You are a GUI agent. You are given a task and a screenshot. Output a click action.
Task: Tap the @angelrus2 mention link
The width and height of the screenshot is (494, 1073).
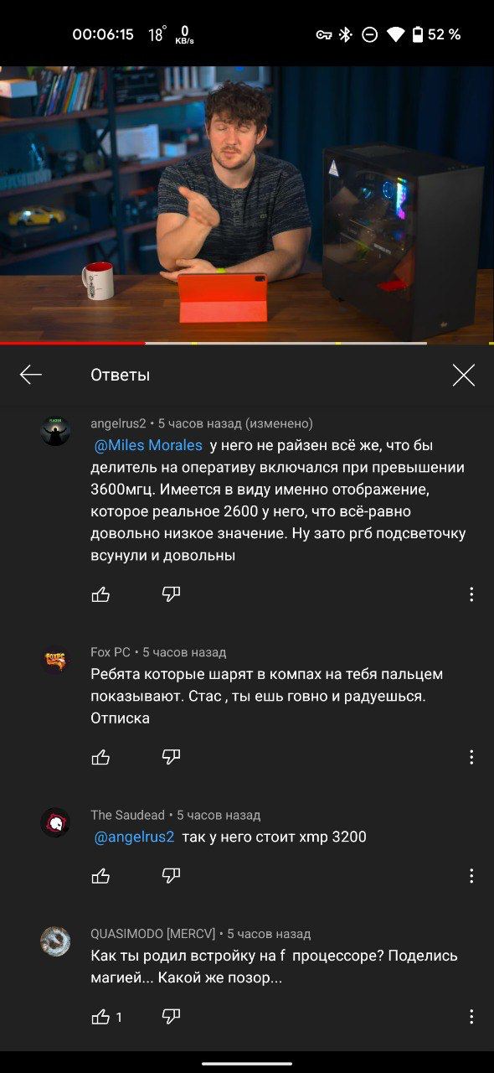pyautogui.click(x=134, y=837)
